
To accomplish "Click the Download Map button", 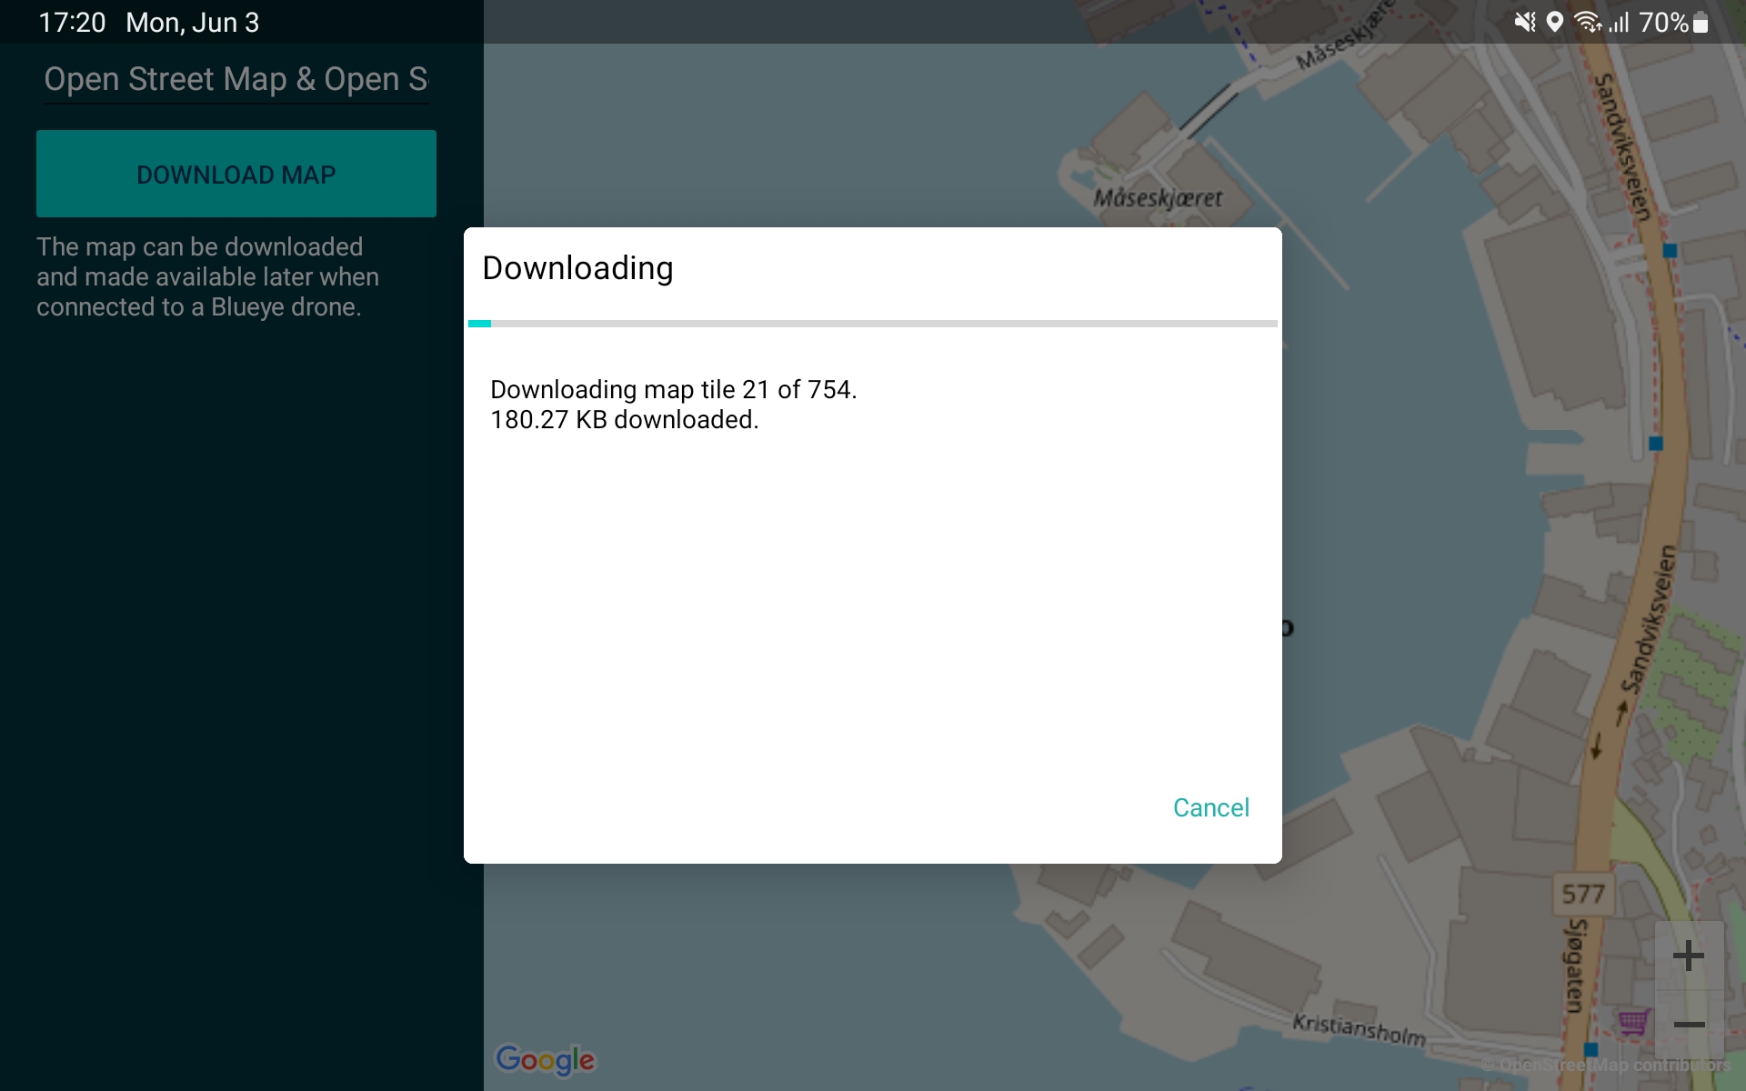I will tap(236, 174).
